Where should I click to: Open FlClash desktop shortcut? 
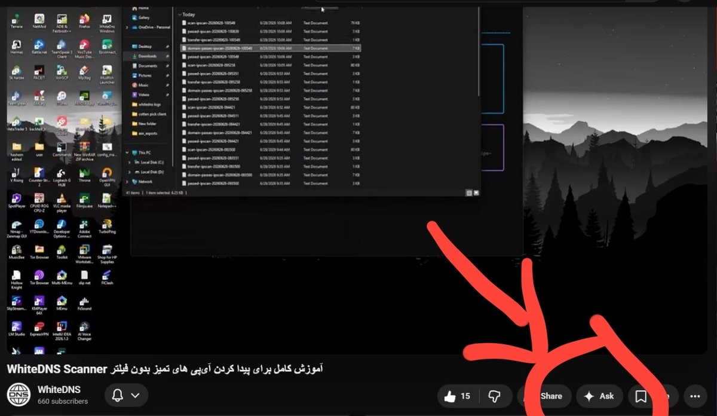point(107,277)
